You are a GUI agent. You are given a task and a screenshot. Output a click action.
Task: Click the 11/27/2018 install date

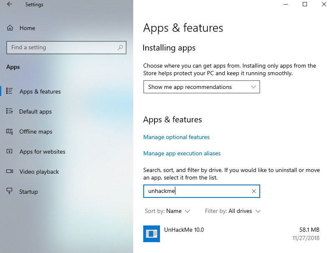(306, 238)
